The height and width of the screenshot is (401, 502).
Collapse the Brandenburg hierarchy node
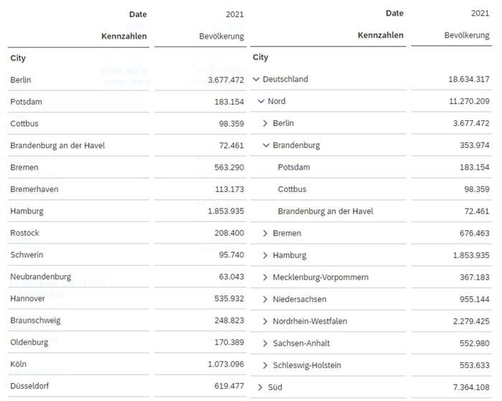click(x=266, y=145)
